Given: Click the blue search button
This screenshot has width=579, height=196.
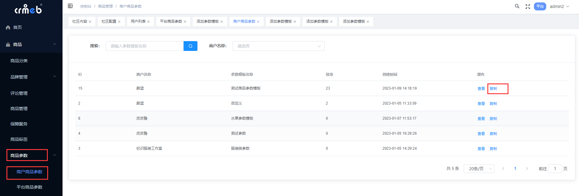Looking at the screenshot, I should [190, 46].
